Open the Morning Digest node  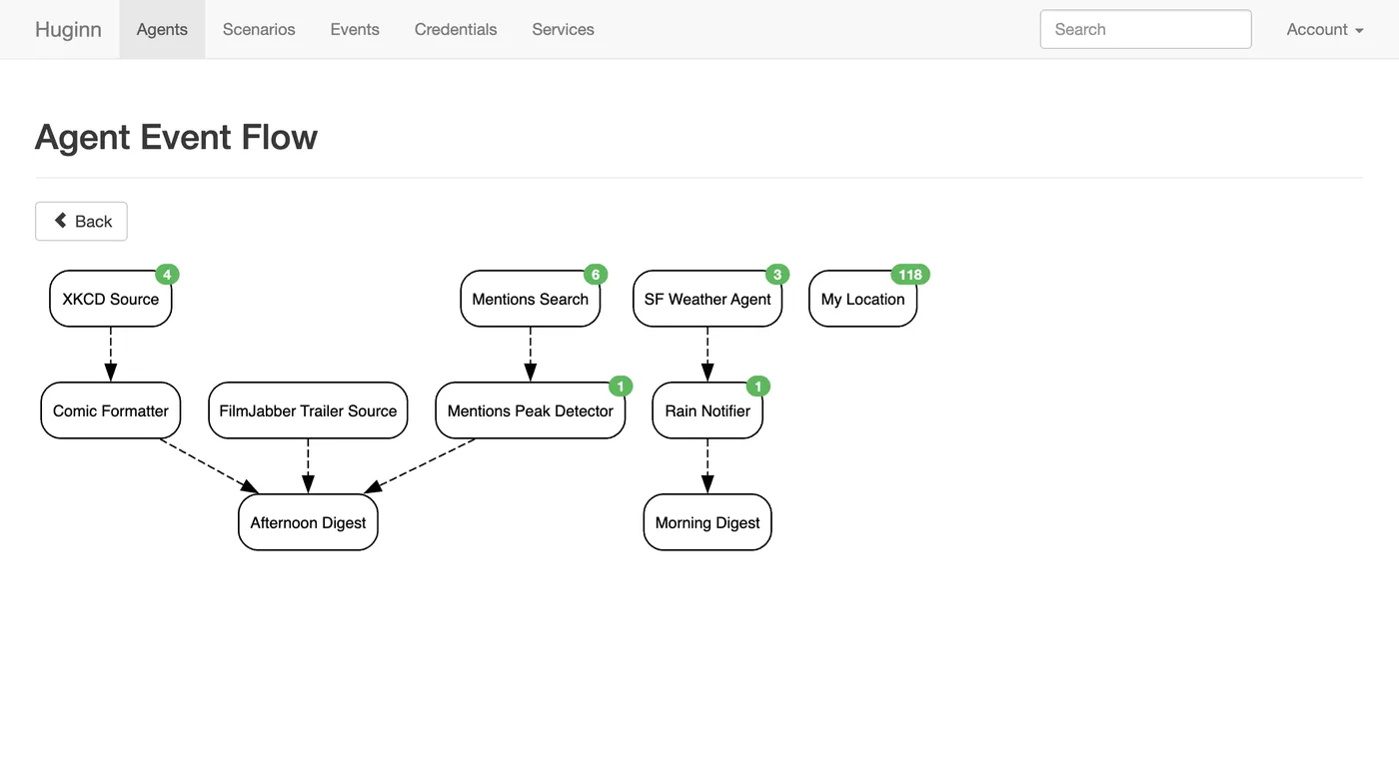[x=707, y=522]
